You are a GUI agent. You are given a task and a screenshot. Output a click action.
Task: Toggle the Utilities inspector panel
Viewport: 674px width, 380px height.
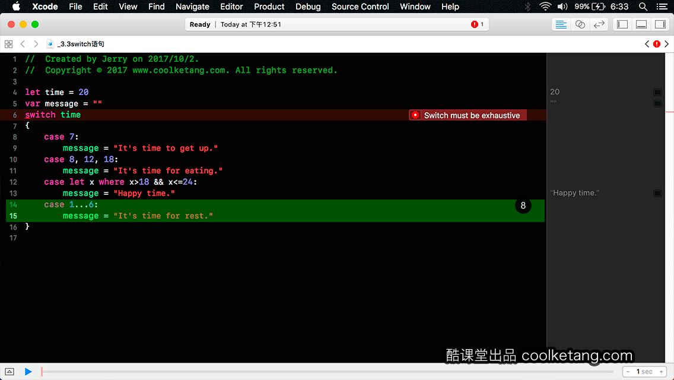[x=660, y=24]
